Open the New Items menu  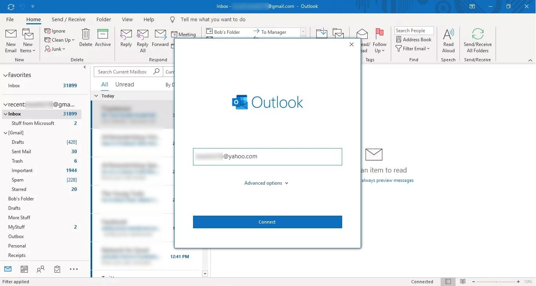coord(28,41)
